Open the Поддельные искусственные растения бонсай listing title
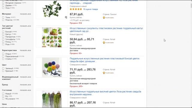The width and height of the screenshot is (192, 108). point(105,60)
